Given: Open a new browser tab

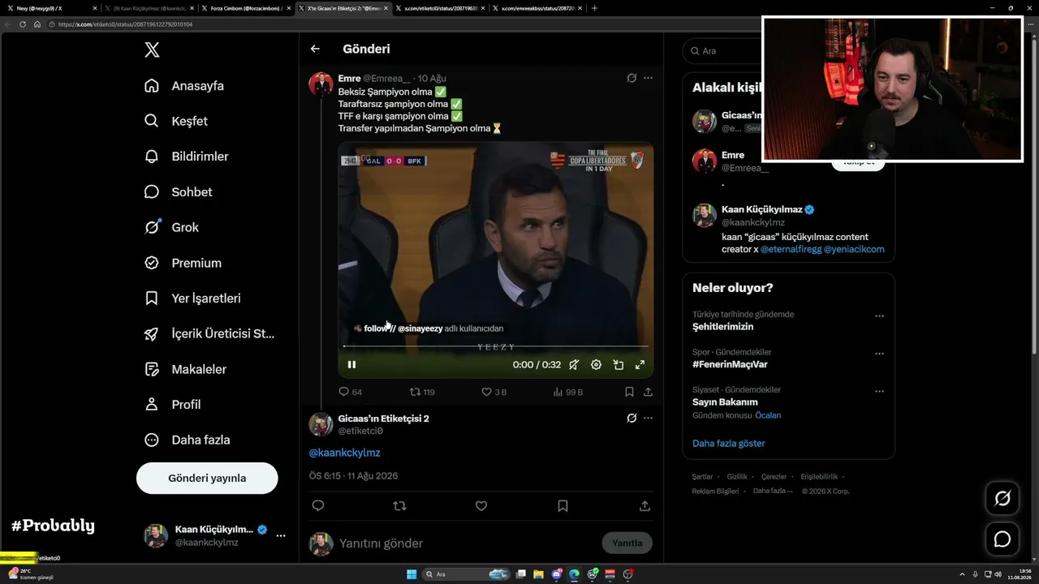Looking at the screenshot, I should point(594,8).
